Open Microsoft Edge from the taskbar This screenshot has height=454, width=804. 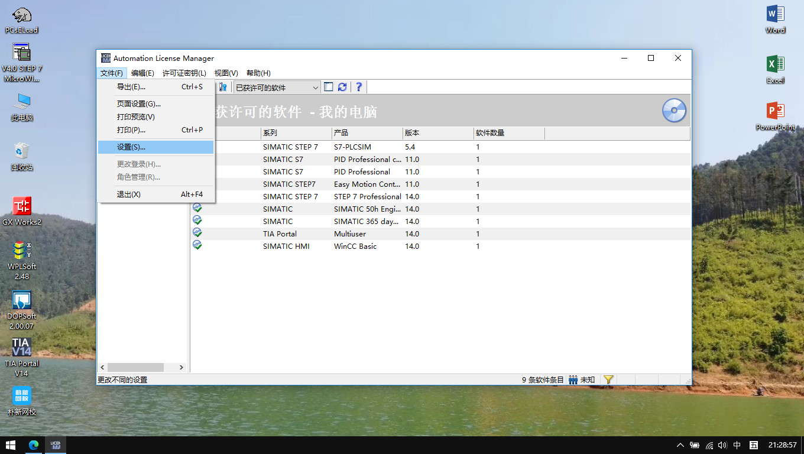coord(34,445)
